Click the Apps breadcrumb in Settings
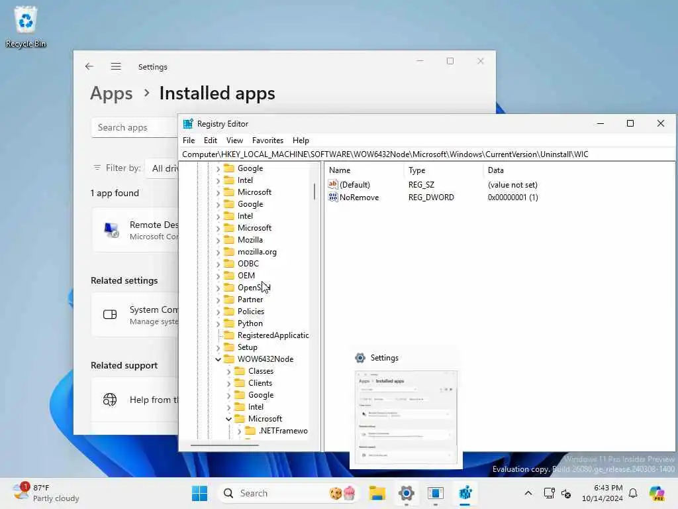The width and height of the screenshot is (678, 509). pyautogui.click(x=111, y=93)
